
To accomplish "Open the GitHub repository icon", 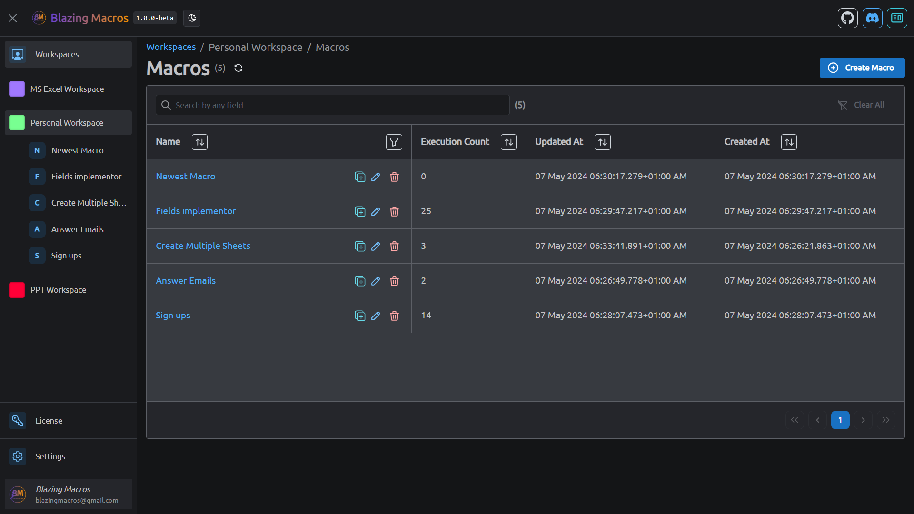I will pyautogui.click(x=848, y=18).
